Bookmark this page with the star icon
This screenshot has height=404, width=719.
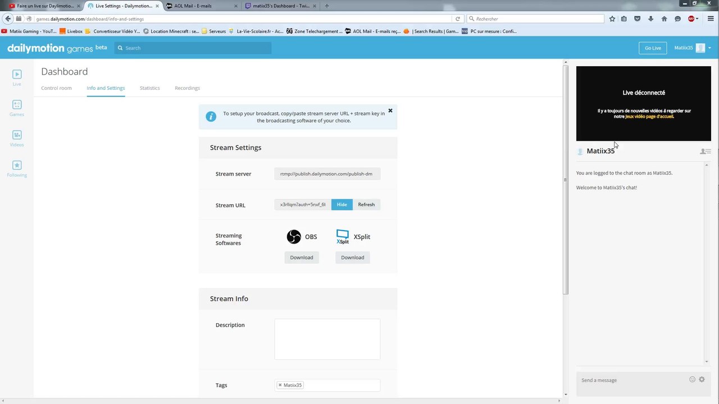coord(612,19)
